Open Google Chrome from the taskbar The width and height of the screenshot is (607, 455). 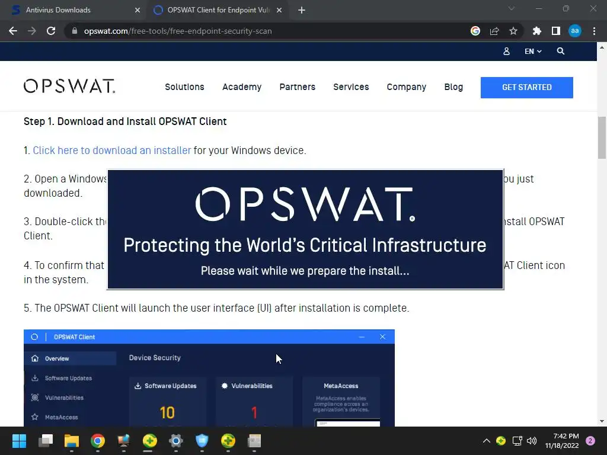[98, 441]
